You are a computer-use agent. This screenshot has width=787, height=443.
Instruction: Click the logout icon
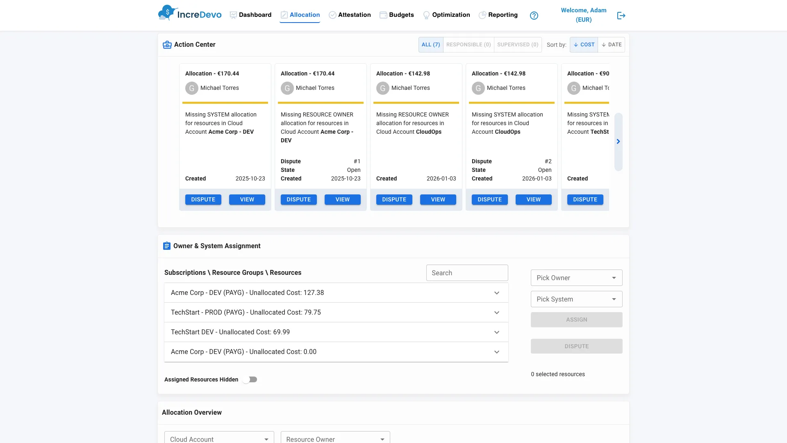(x=621, y=16)
